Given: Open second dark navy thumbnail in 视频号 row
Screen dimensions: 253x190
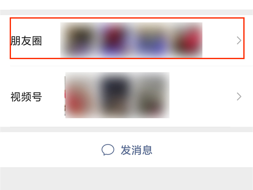Looking at the screenshot, I should [x=116, y=95].
